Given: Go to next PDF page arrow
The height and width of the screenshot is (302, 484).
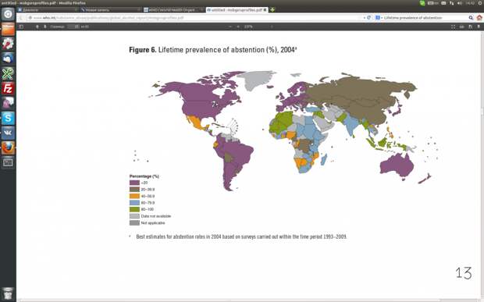Looking at the screenshot, I should click(x=44, y=27).
